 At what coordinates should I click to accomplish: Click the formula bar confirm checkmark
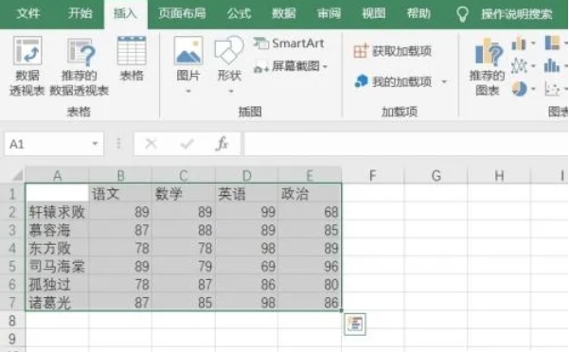tap(187, 144)
